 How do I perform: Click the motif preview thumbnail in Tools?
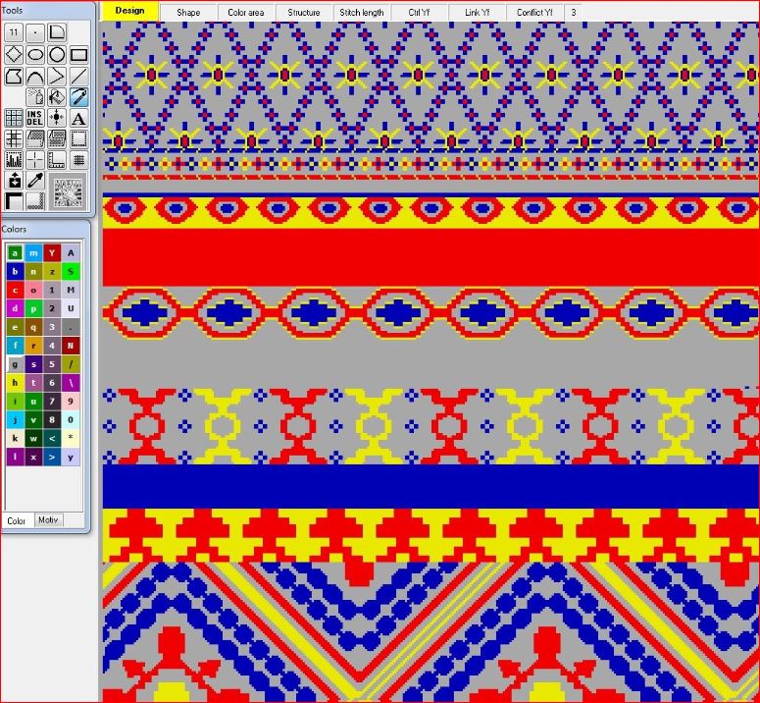point(69,190)
